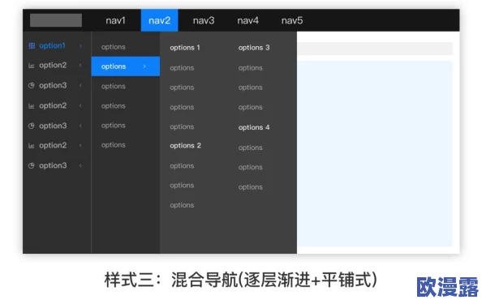The height and width of the screenshot is (304, 482).
Task: Click the grid icon beside option1
Action: coord(32,45)
